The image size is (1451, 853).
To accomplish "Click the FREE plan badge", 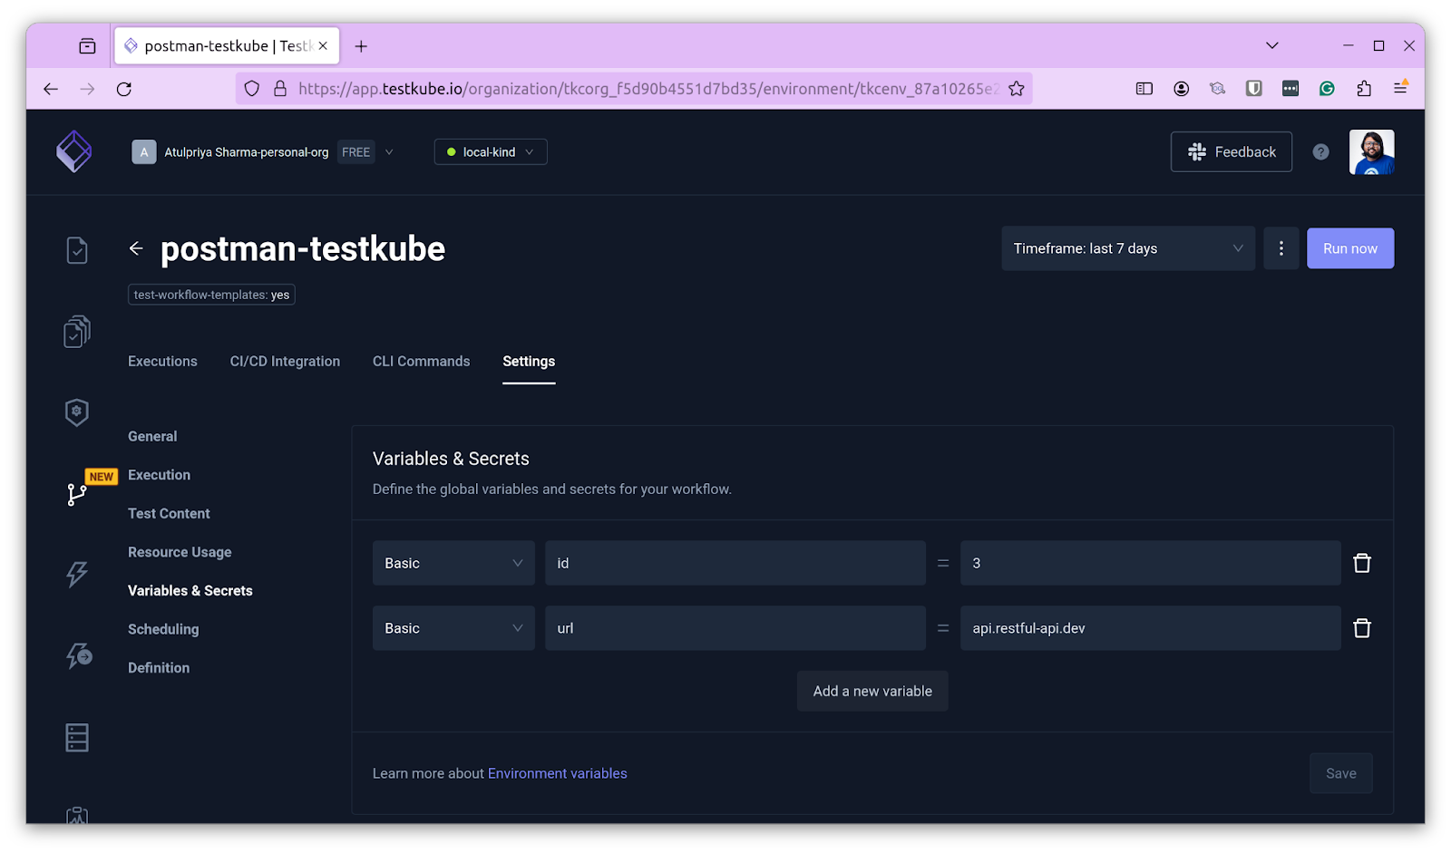I will click(x=355, y=152).
